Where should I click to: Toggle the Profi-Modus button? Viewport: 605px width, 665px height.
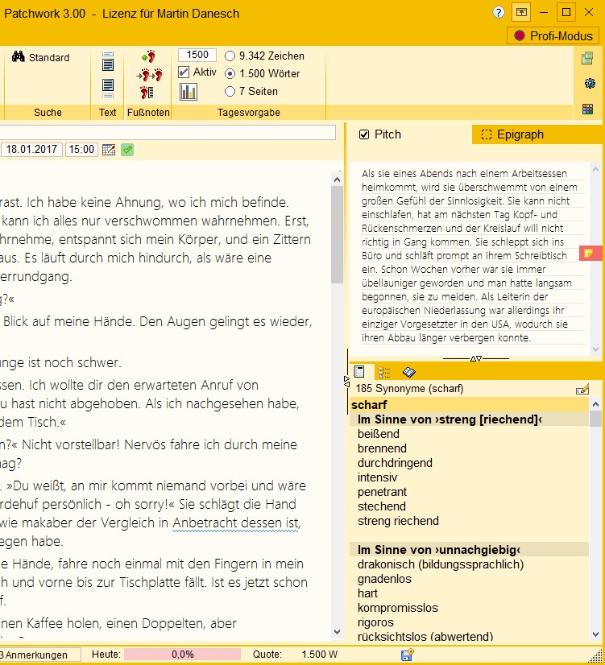pyautogui.click(x=553, y=35)
